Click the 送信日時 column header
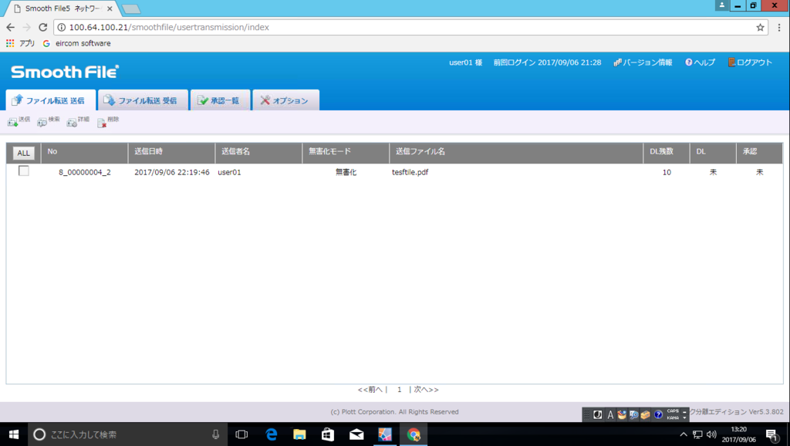This screenshot has width=790, height=446. [171, 153]
